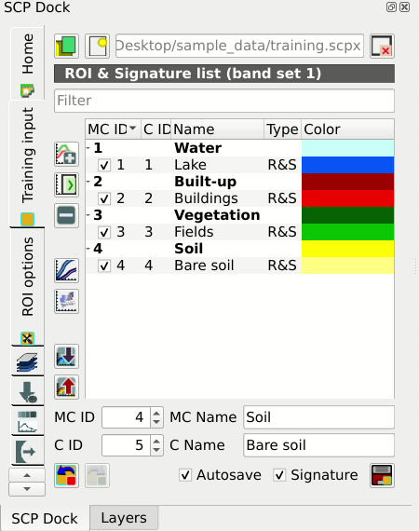Uncheck the Lake ROI checkbox
The width and height of the screenshot is (419, 531).
(x=104, y=165)
